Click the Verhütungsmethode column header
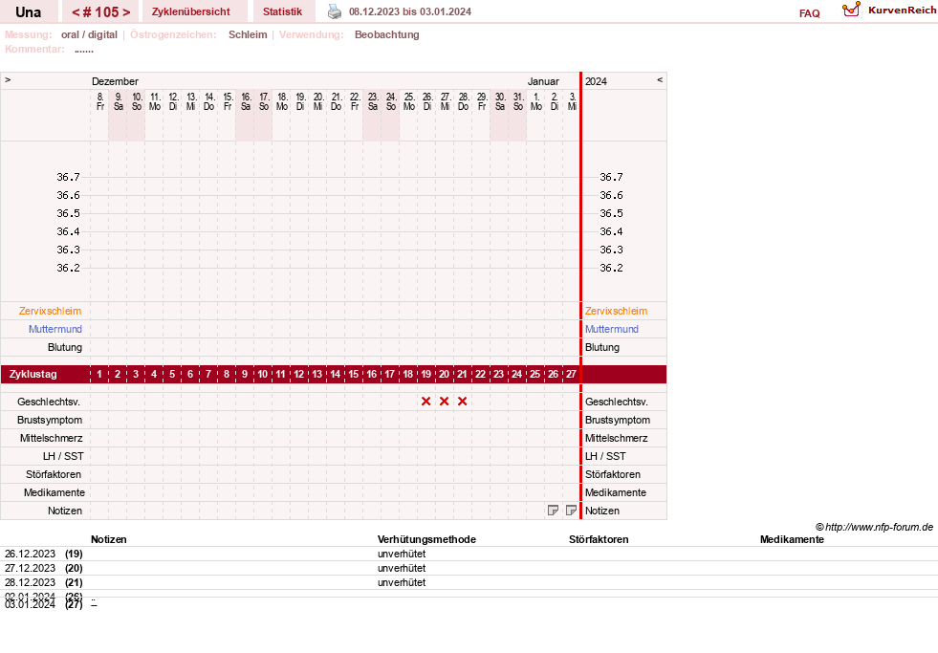This screenshot has height=653, width=938. [x=426, y=539]
